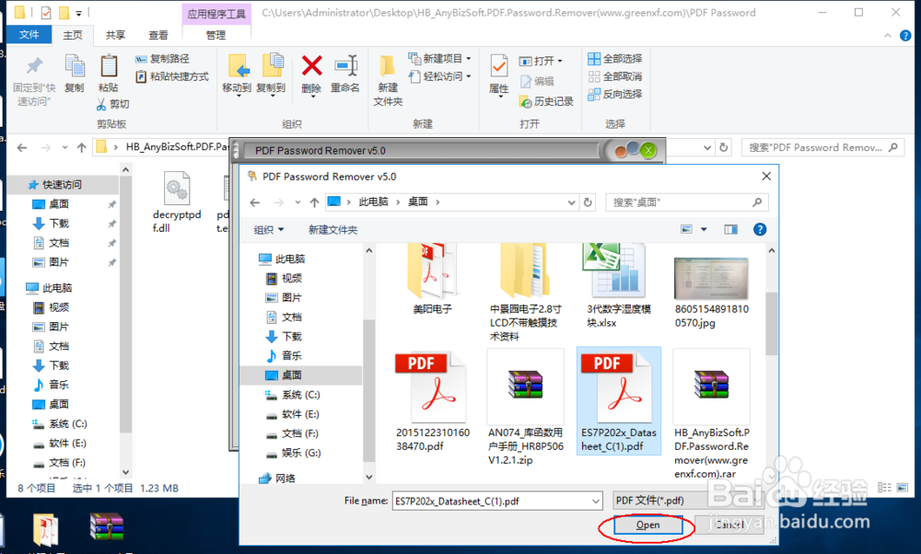Click the Explorer large icons view toggle in status bar
The height and width of the screenshot is (554, 921).
click(x=903, y=488)
